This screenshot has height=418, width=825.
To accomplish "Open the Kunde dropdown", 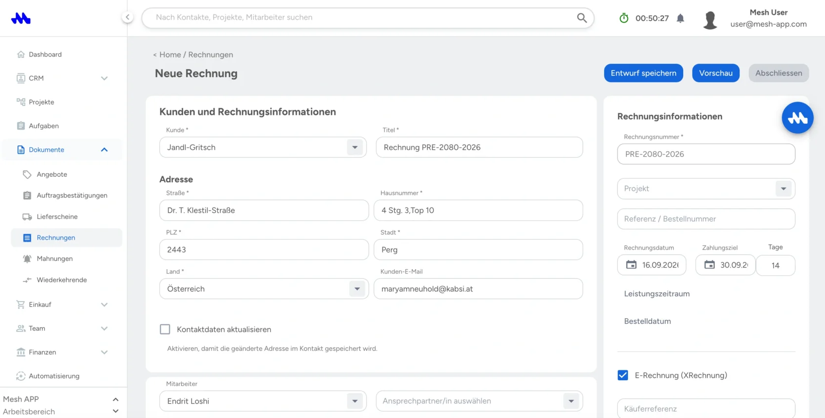I will [355, 147].
